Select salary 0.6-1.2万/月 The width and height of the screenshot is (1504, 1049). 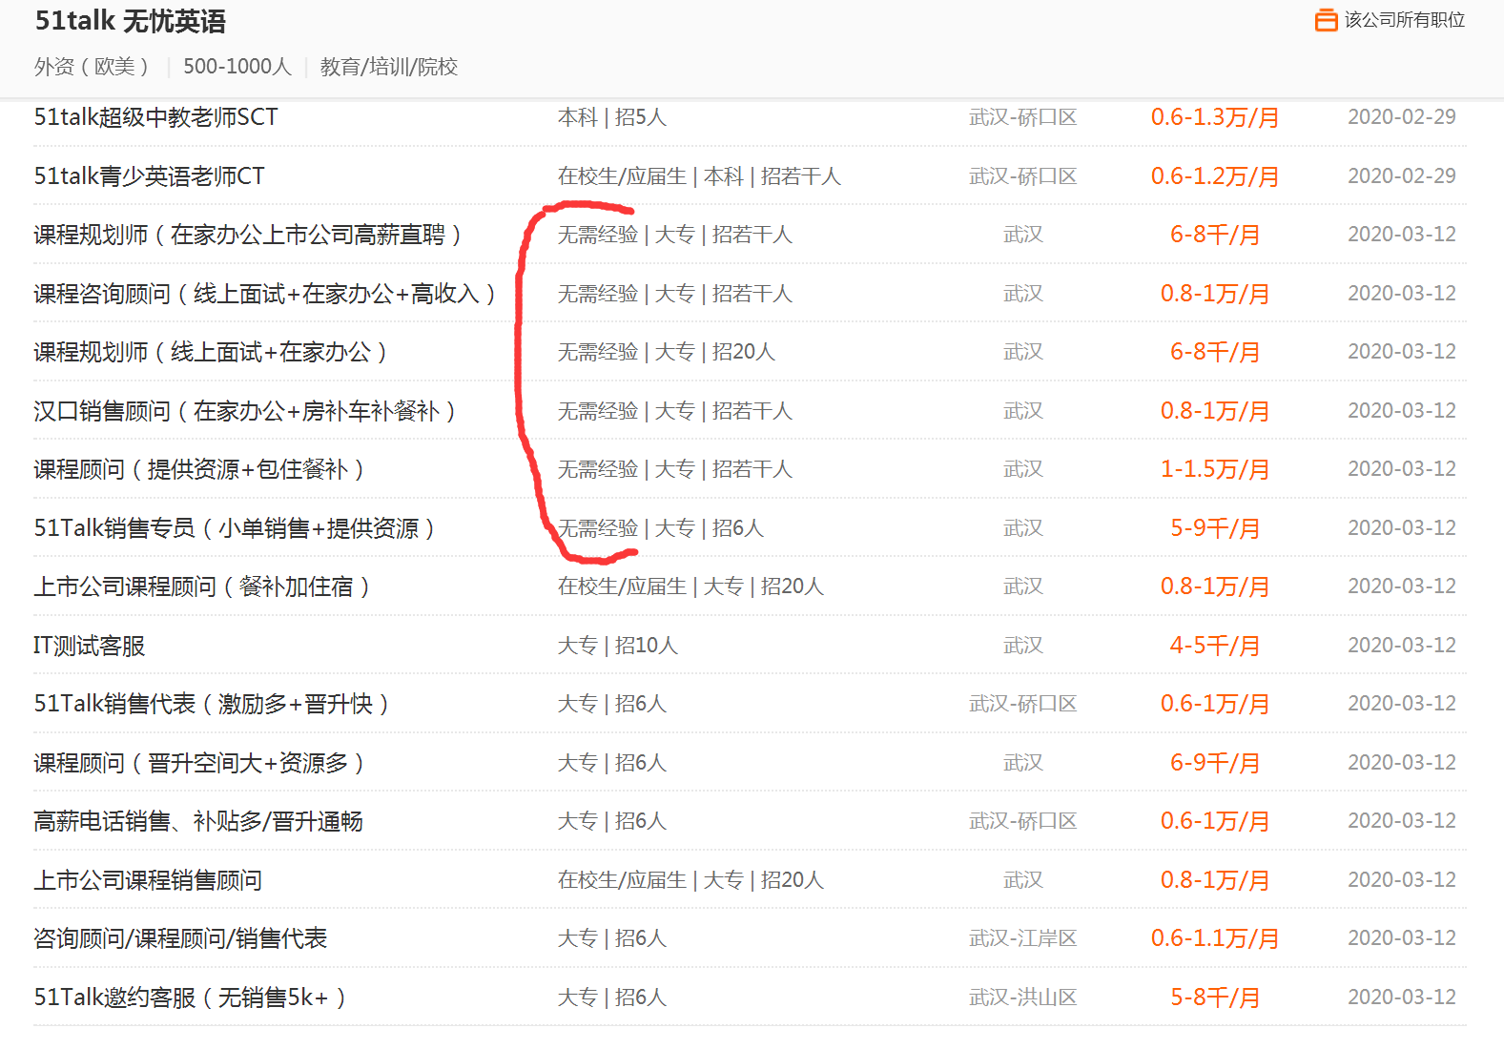[x=1215, y=176]
